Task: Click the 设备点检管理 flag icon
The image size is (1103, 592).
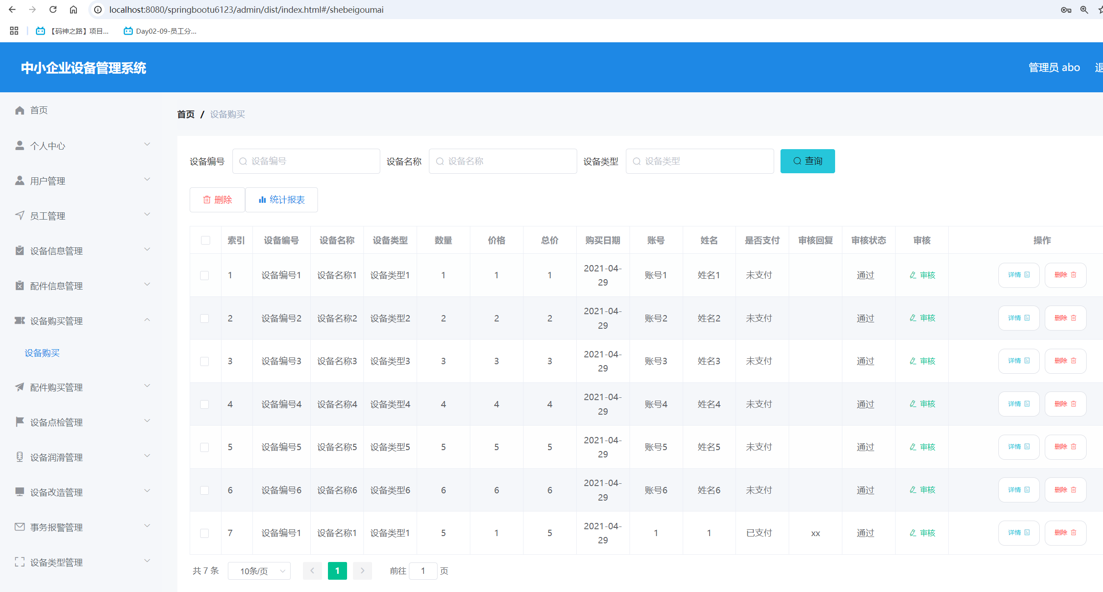Action: [20, 422]
